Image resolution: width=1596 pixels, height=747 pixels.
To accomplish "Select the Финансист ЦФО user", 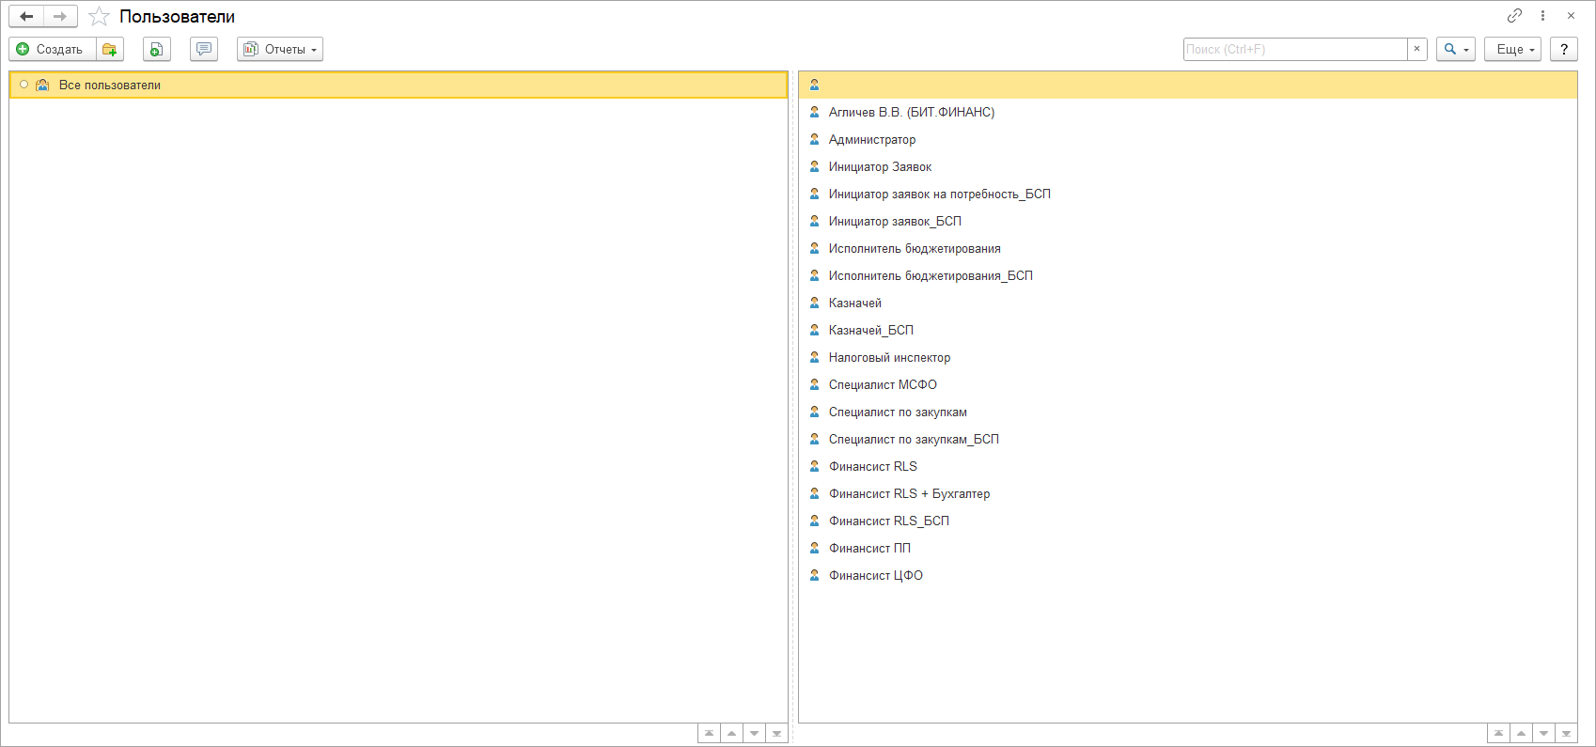I will pos(1188,575).
